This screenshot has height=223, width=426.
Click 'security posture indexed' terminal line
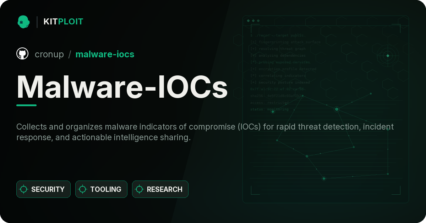[x=280, y=82]
